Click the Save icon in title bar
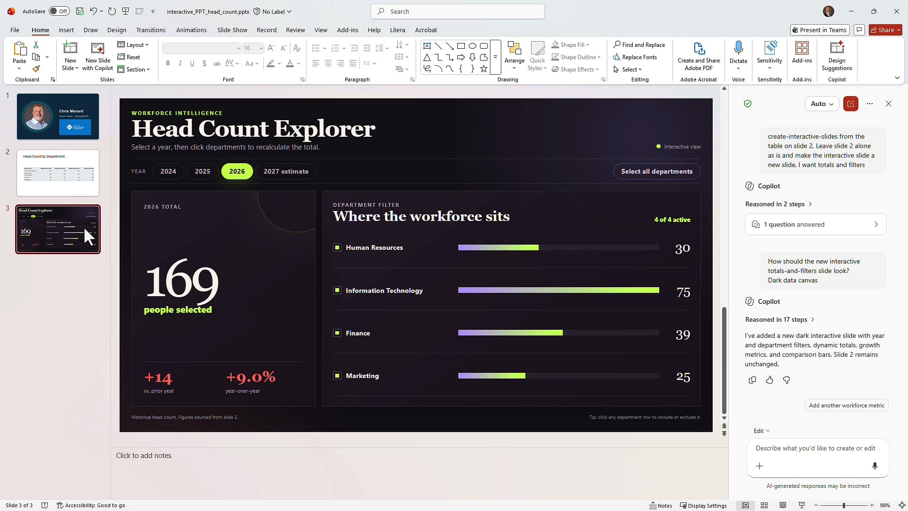This screenshot has height=511, width=908. click(x=80, y=11)
